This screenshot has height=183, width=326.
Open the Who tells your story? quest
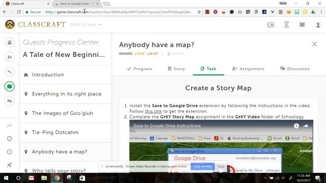(x=65, y=171)
